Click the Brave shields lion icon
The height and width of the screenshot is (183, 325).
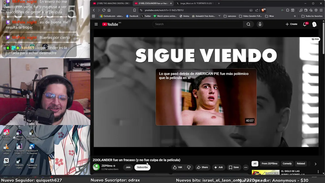pos(263,10)
